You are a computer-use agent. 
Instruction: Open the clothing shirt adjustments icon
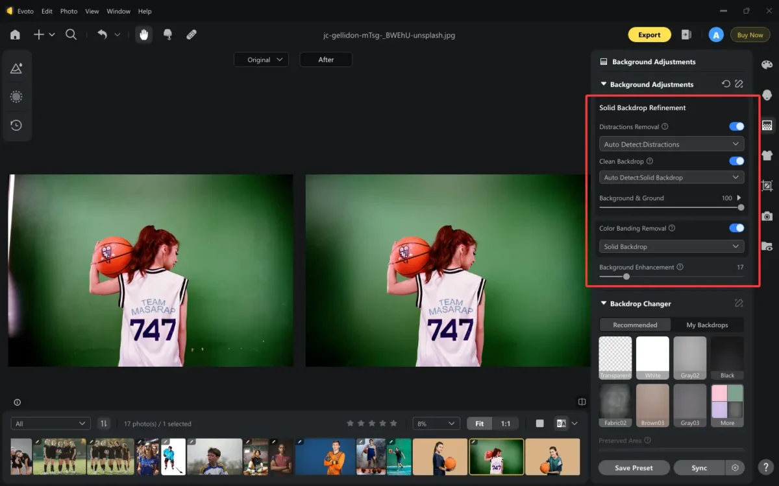767,156
